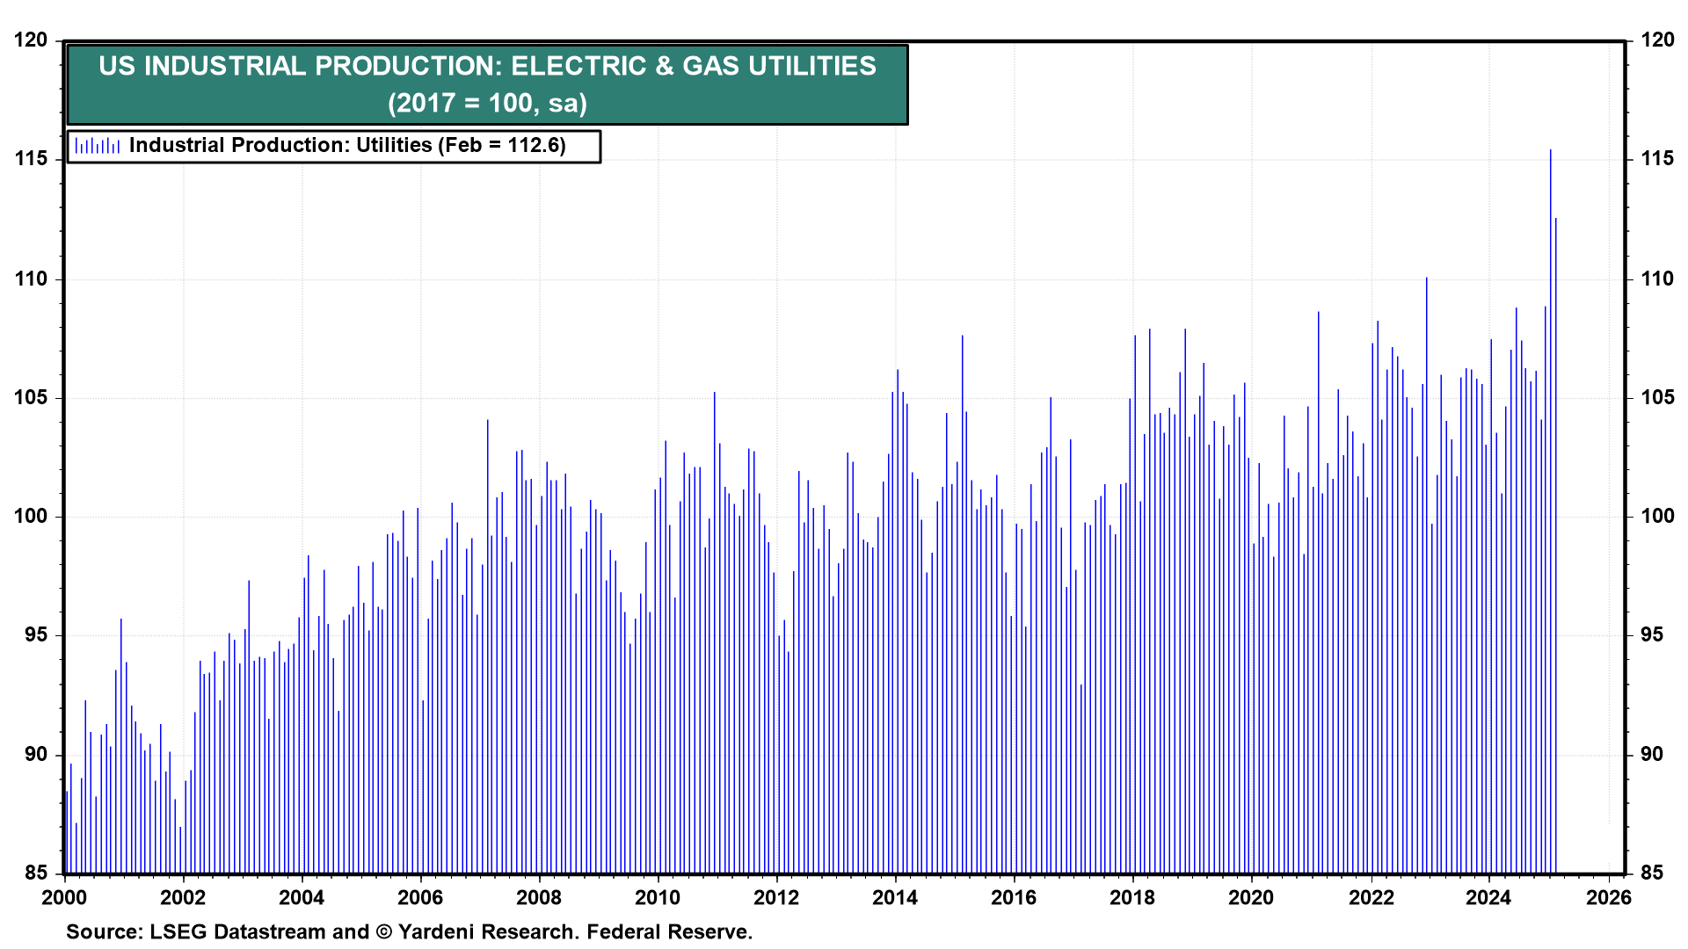Click the 2024 x-axis label
Image resolution: width=1688 pixels, height=949 pixels.
(x=1488, y=897)
